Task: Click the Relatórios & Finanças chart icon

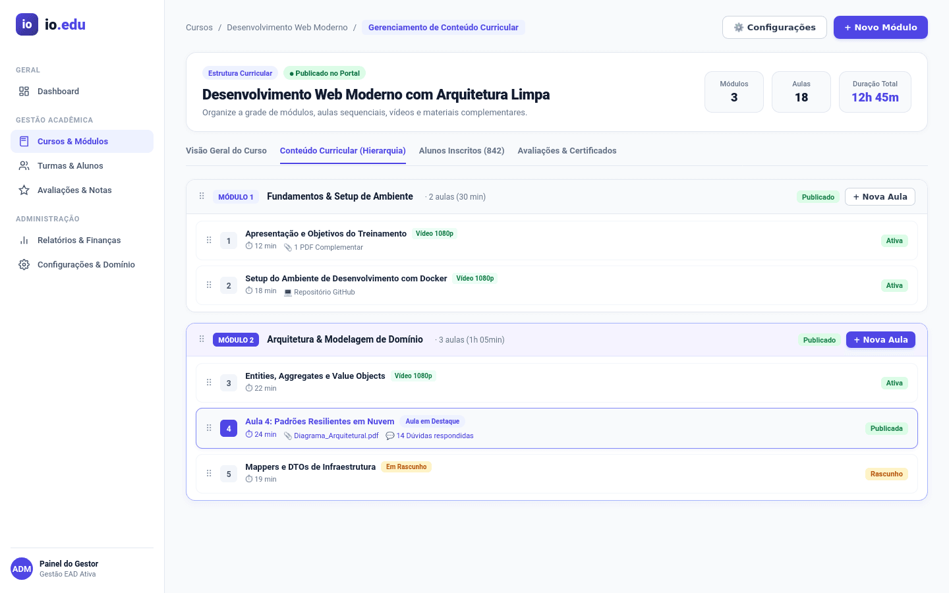Action: pyautogui.click(x=24, y=240)
